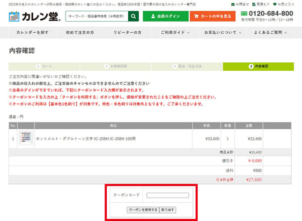
Task: Click the magnifier search button
Action: [x=133, y=16]
